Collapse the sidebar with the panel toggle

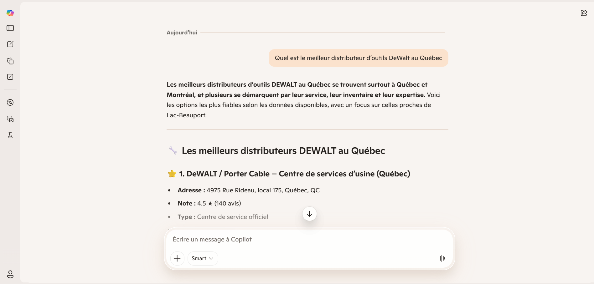pyautogui.click(x=10, y=28)
